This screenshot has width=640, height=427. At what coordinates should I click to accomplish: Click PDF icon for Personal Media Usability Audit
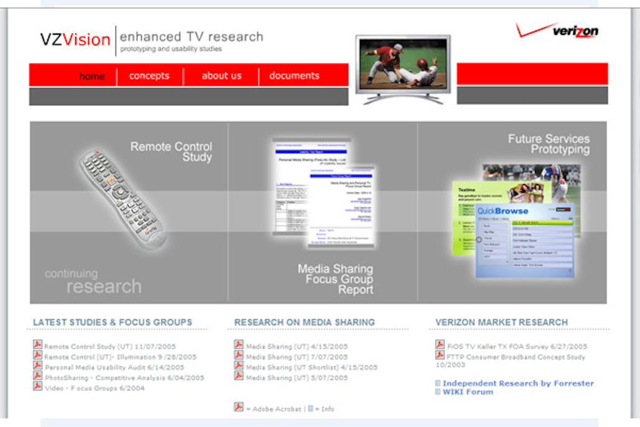(x=37, y=366)
